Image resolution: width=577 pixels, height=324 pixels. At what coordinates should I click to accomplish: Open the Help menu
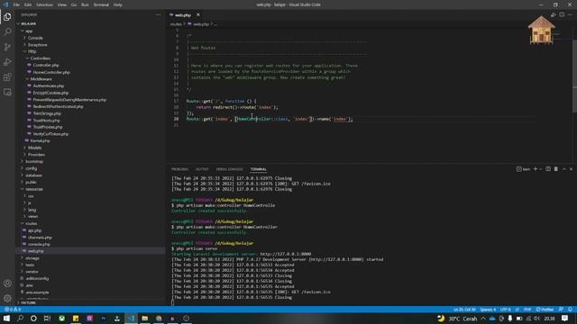pyautogui.click(x=117, y=4)
